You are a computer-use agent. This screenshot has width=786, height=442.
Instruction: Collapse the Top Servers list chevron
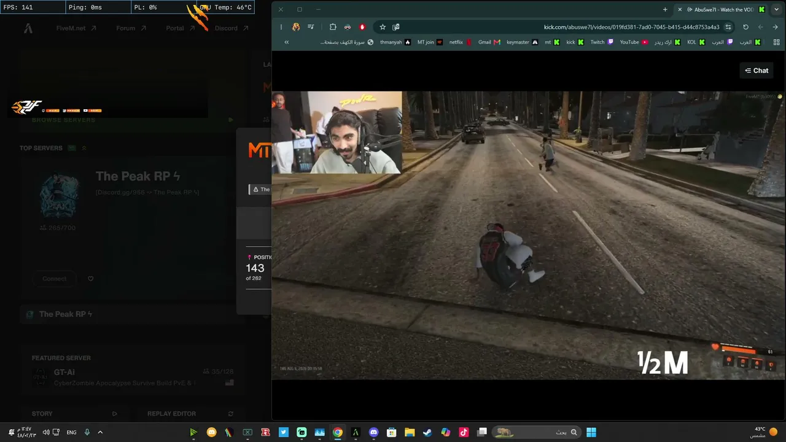coord(84,148)
